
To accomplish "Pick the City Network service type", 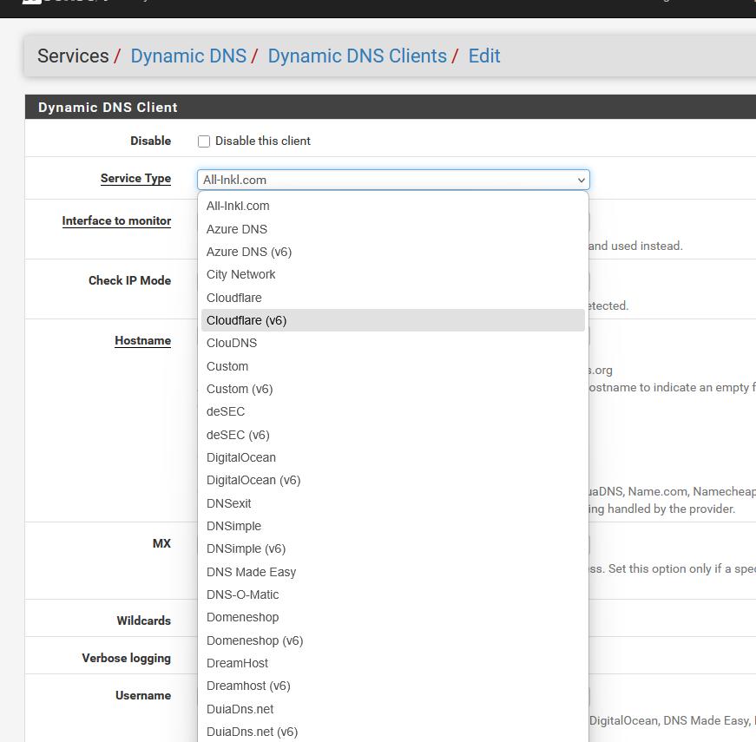I will pos(241,274).
